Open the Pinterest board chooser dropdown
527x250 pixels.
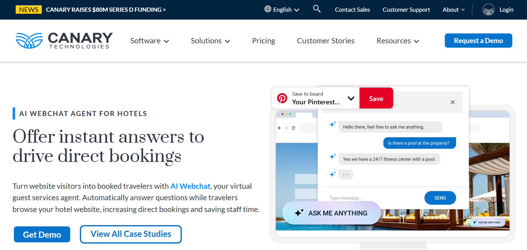(351, 98)
